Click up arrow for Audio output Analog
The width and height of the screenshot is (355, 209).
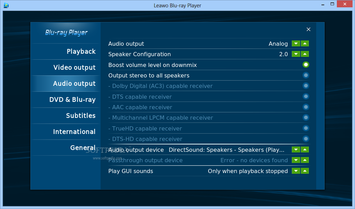(x=305, y=43)
